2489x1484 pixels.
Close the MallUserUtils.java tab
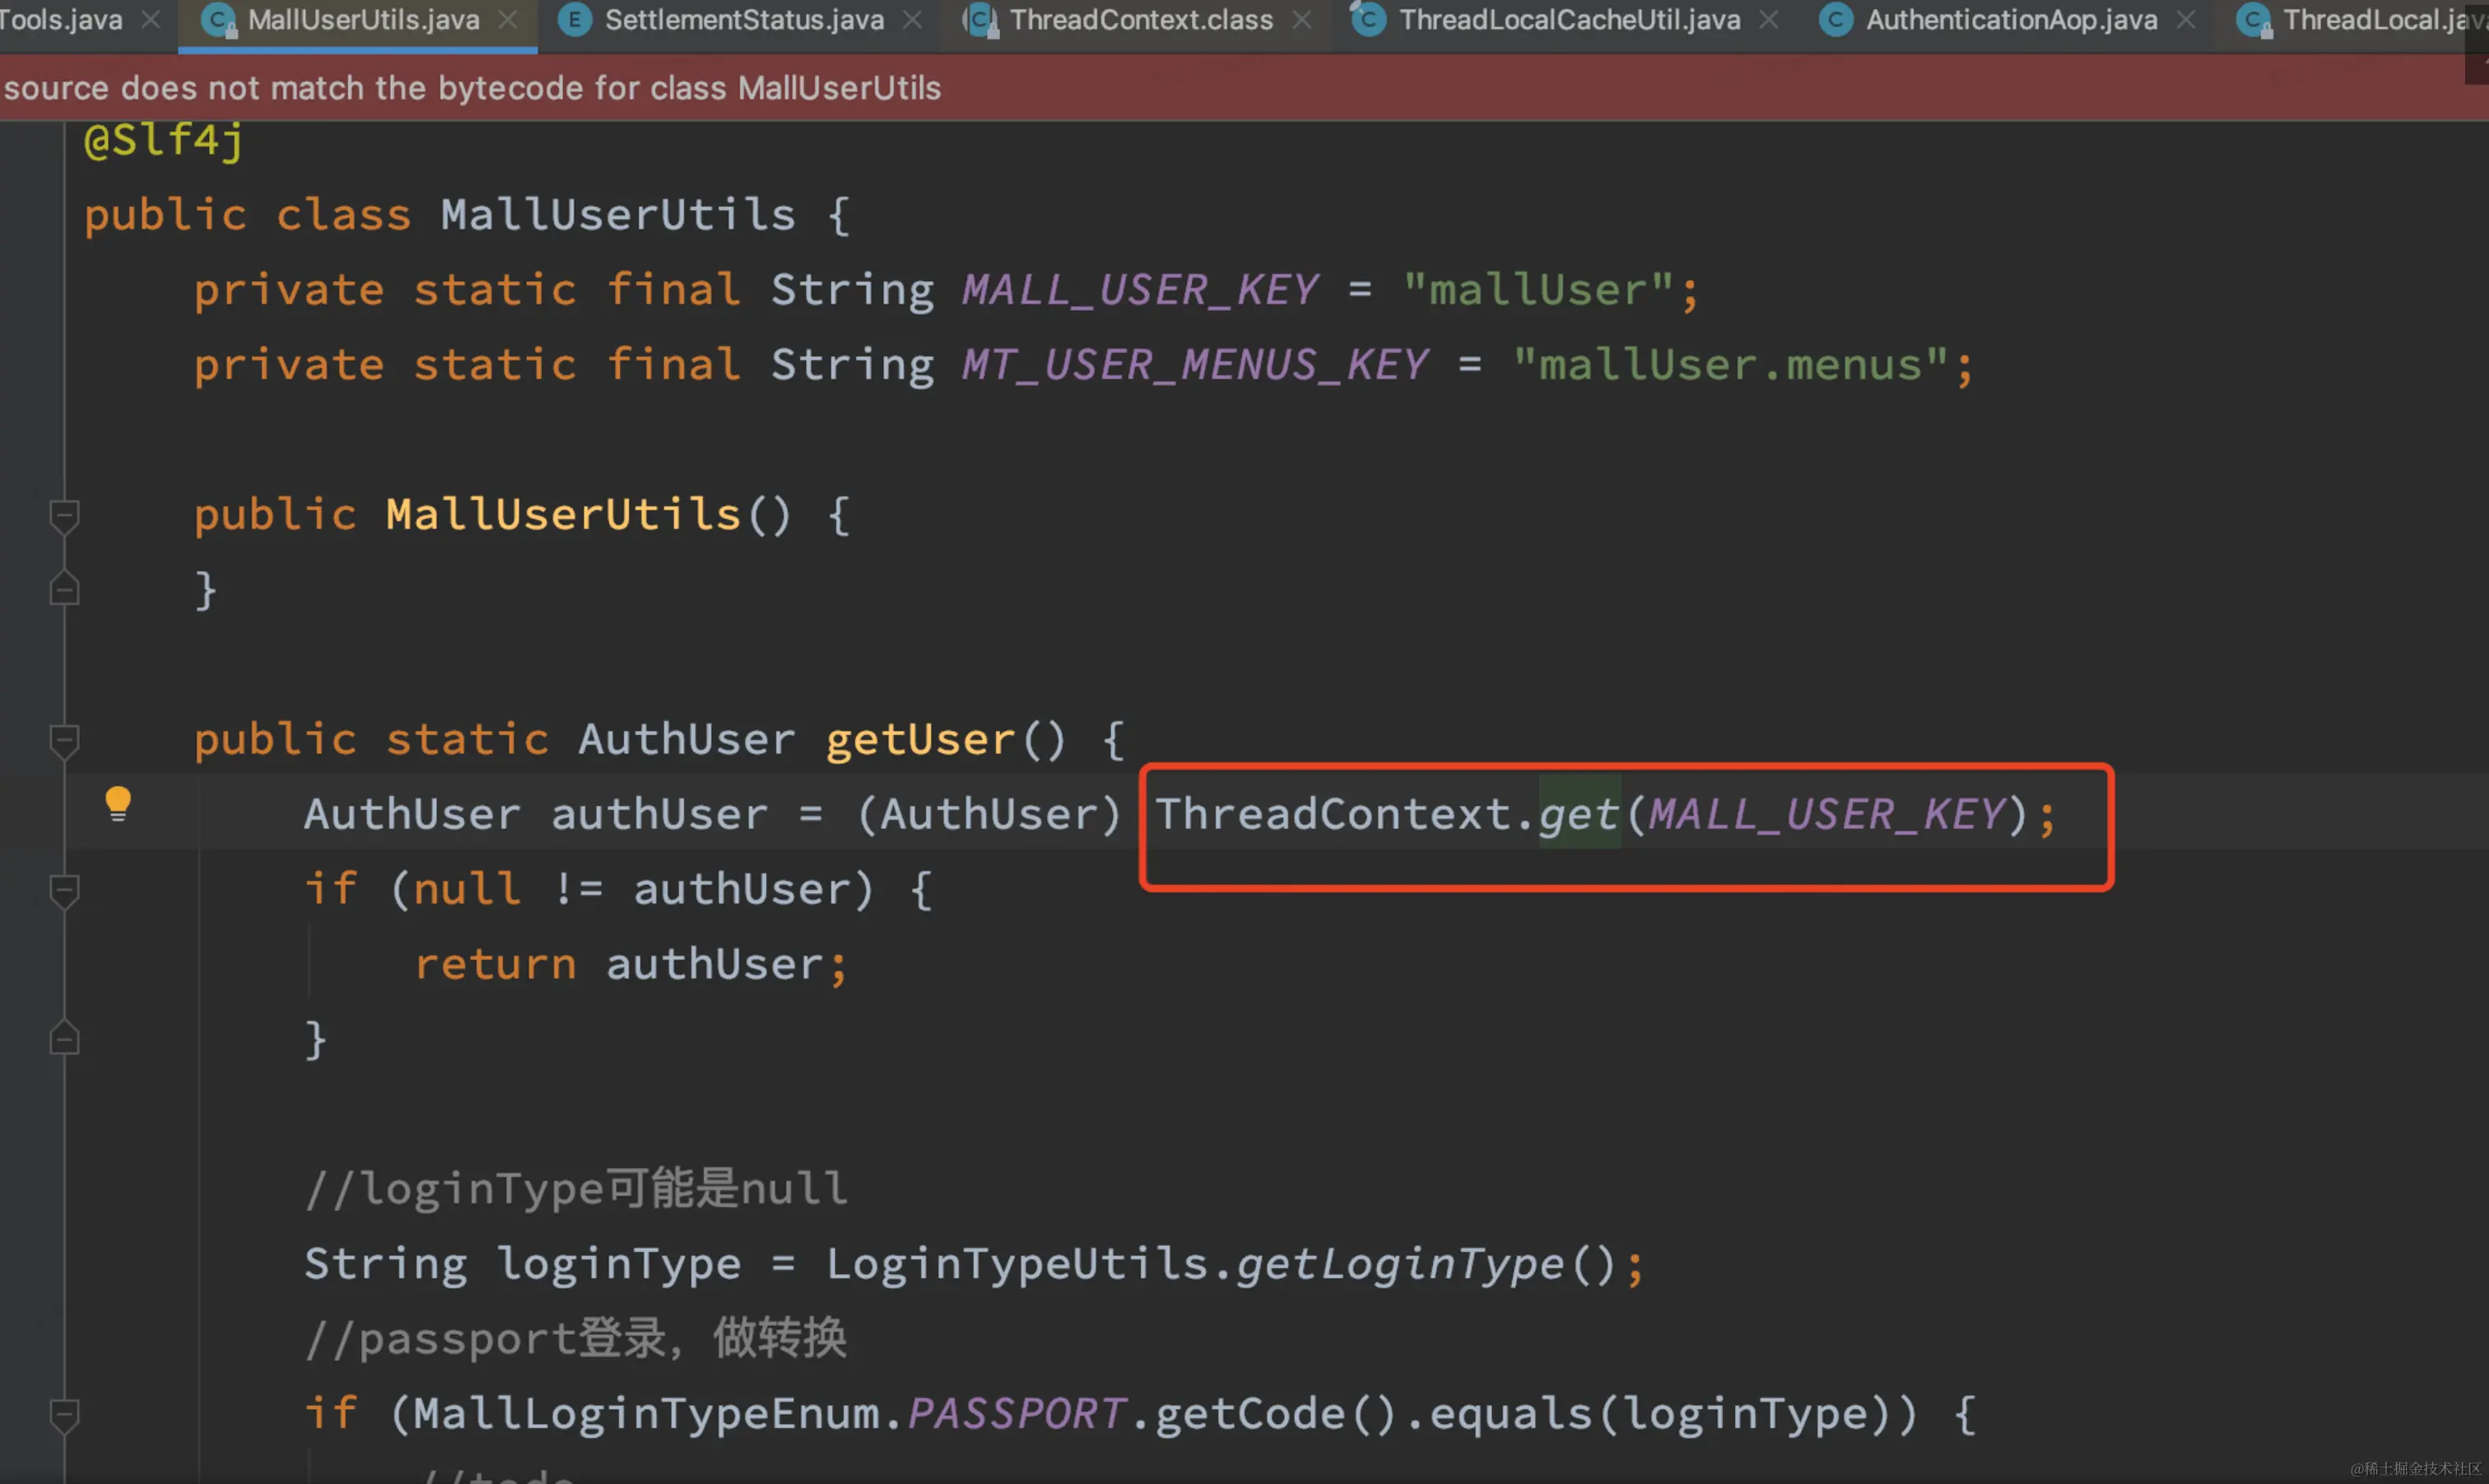[x=508, y=20]
